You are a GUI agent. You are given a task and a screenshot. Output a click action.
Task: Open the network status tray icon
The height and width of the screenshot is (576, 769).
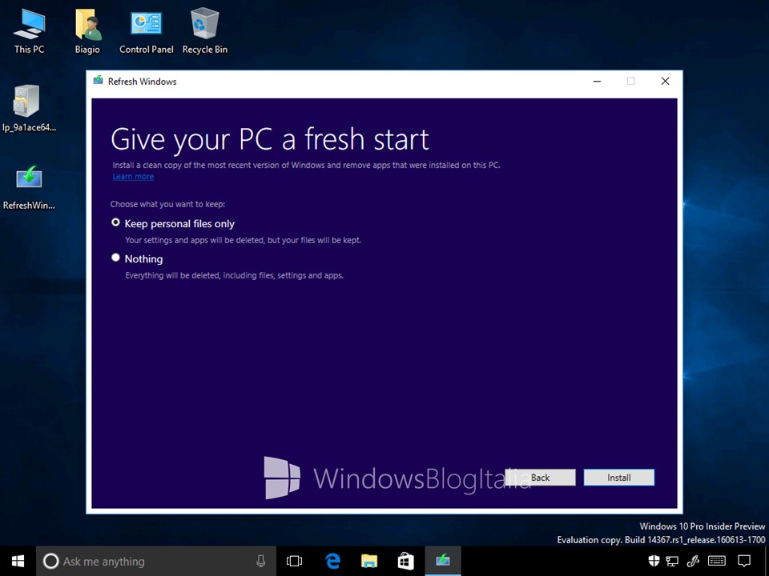(x=672, y=561)
